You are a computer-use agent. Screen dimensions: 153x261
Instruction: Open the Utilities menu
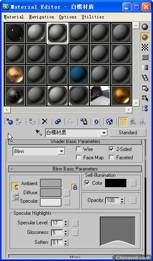click(x=93, y=17)
